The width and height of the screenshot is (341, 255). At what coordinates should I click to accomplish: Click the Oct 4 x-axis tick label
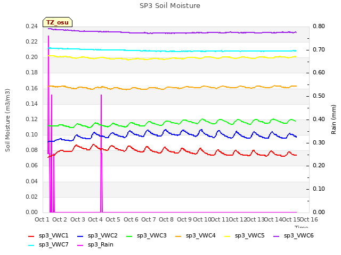95,219
